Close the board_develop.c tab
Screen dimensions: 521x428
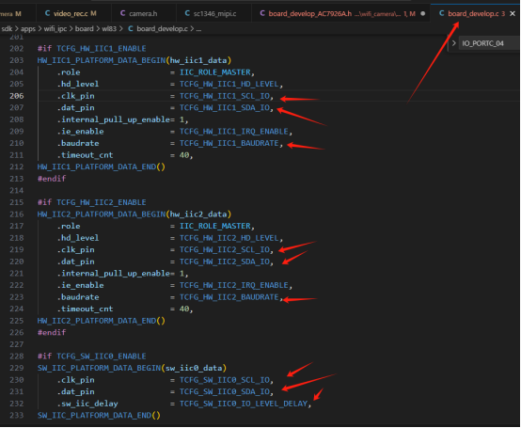513,13
